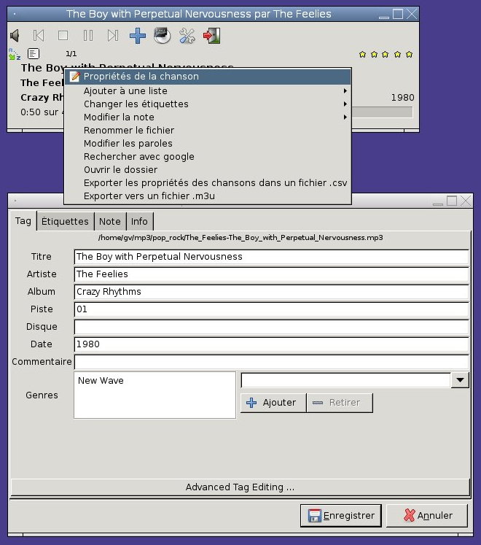Screen dimensions: 481x545
Task: Expand the Modifier la note submenu
Action: 208,117
